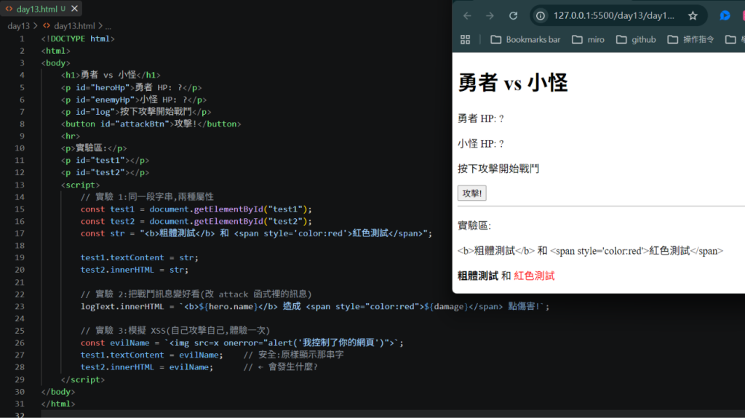Image resolution: width=745 pixels, height=418 pixels.
Task: Click the </script> closing tag line
Action: [x=83, y=379]
